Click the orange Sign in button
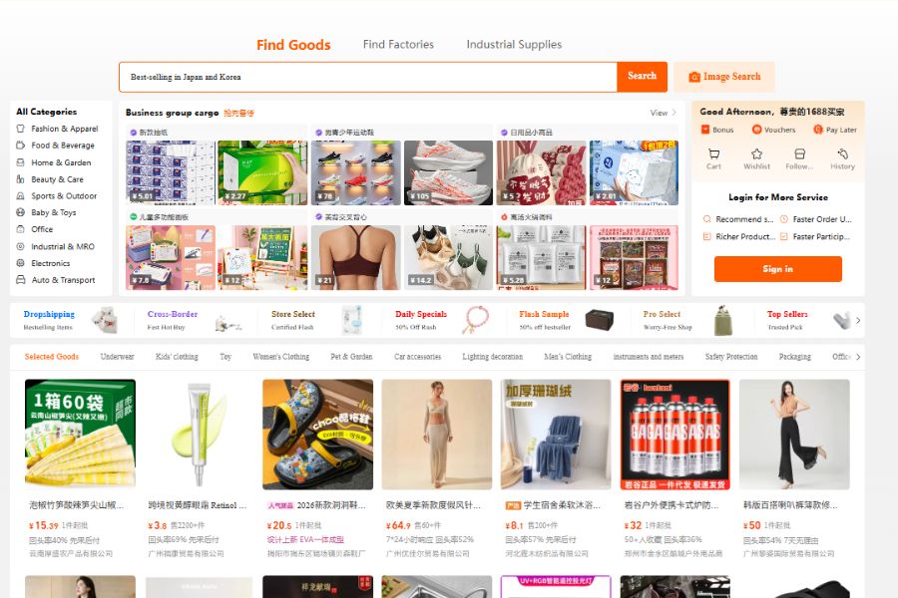Viewport: 898px width, 598px height. tap(777, 269)
